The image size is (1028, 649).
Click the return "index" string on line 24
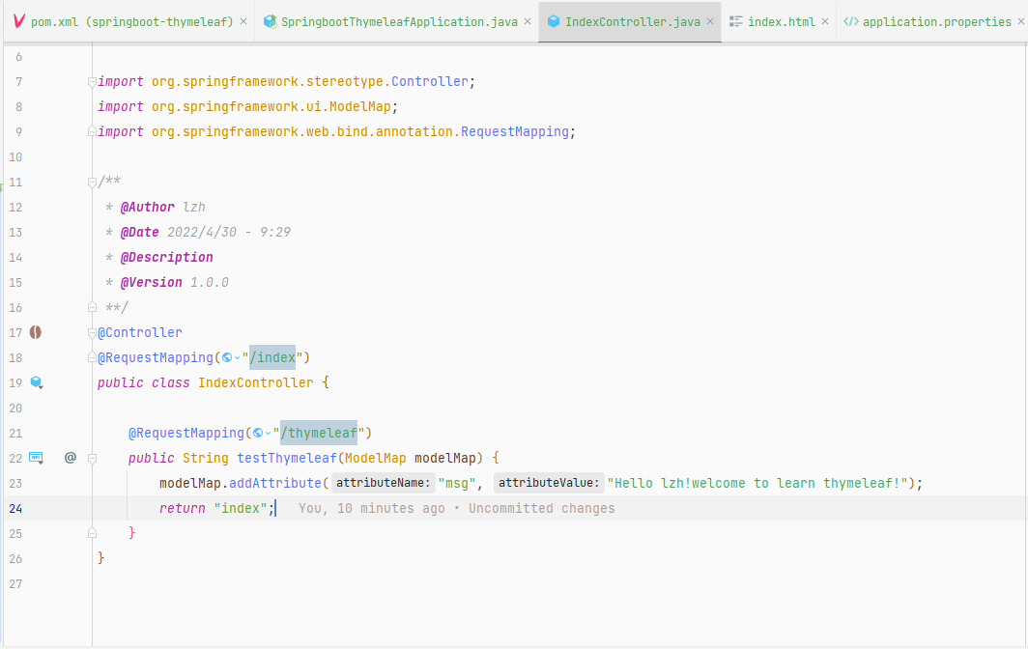pyautogui.click(x=240, y=508)
